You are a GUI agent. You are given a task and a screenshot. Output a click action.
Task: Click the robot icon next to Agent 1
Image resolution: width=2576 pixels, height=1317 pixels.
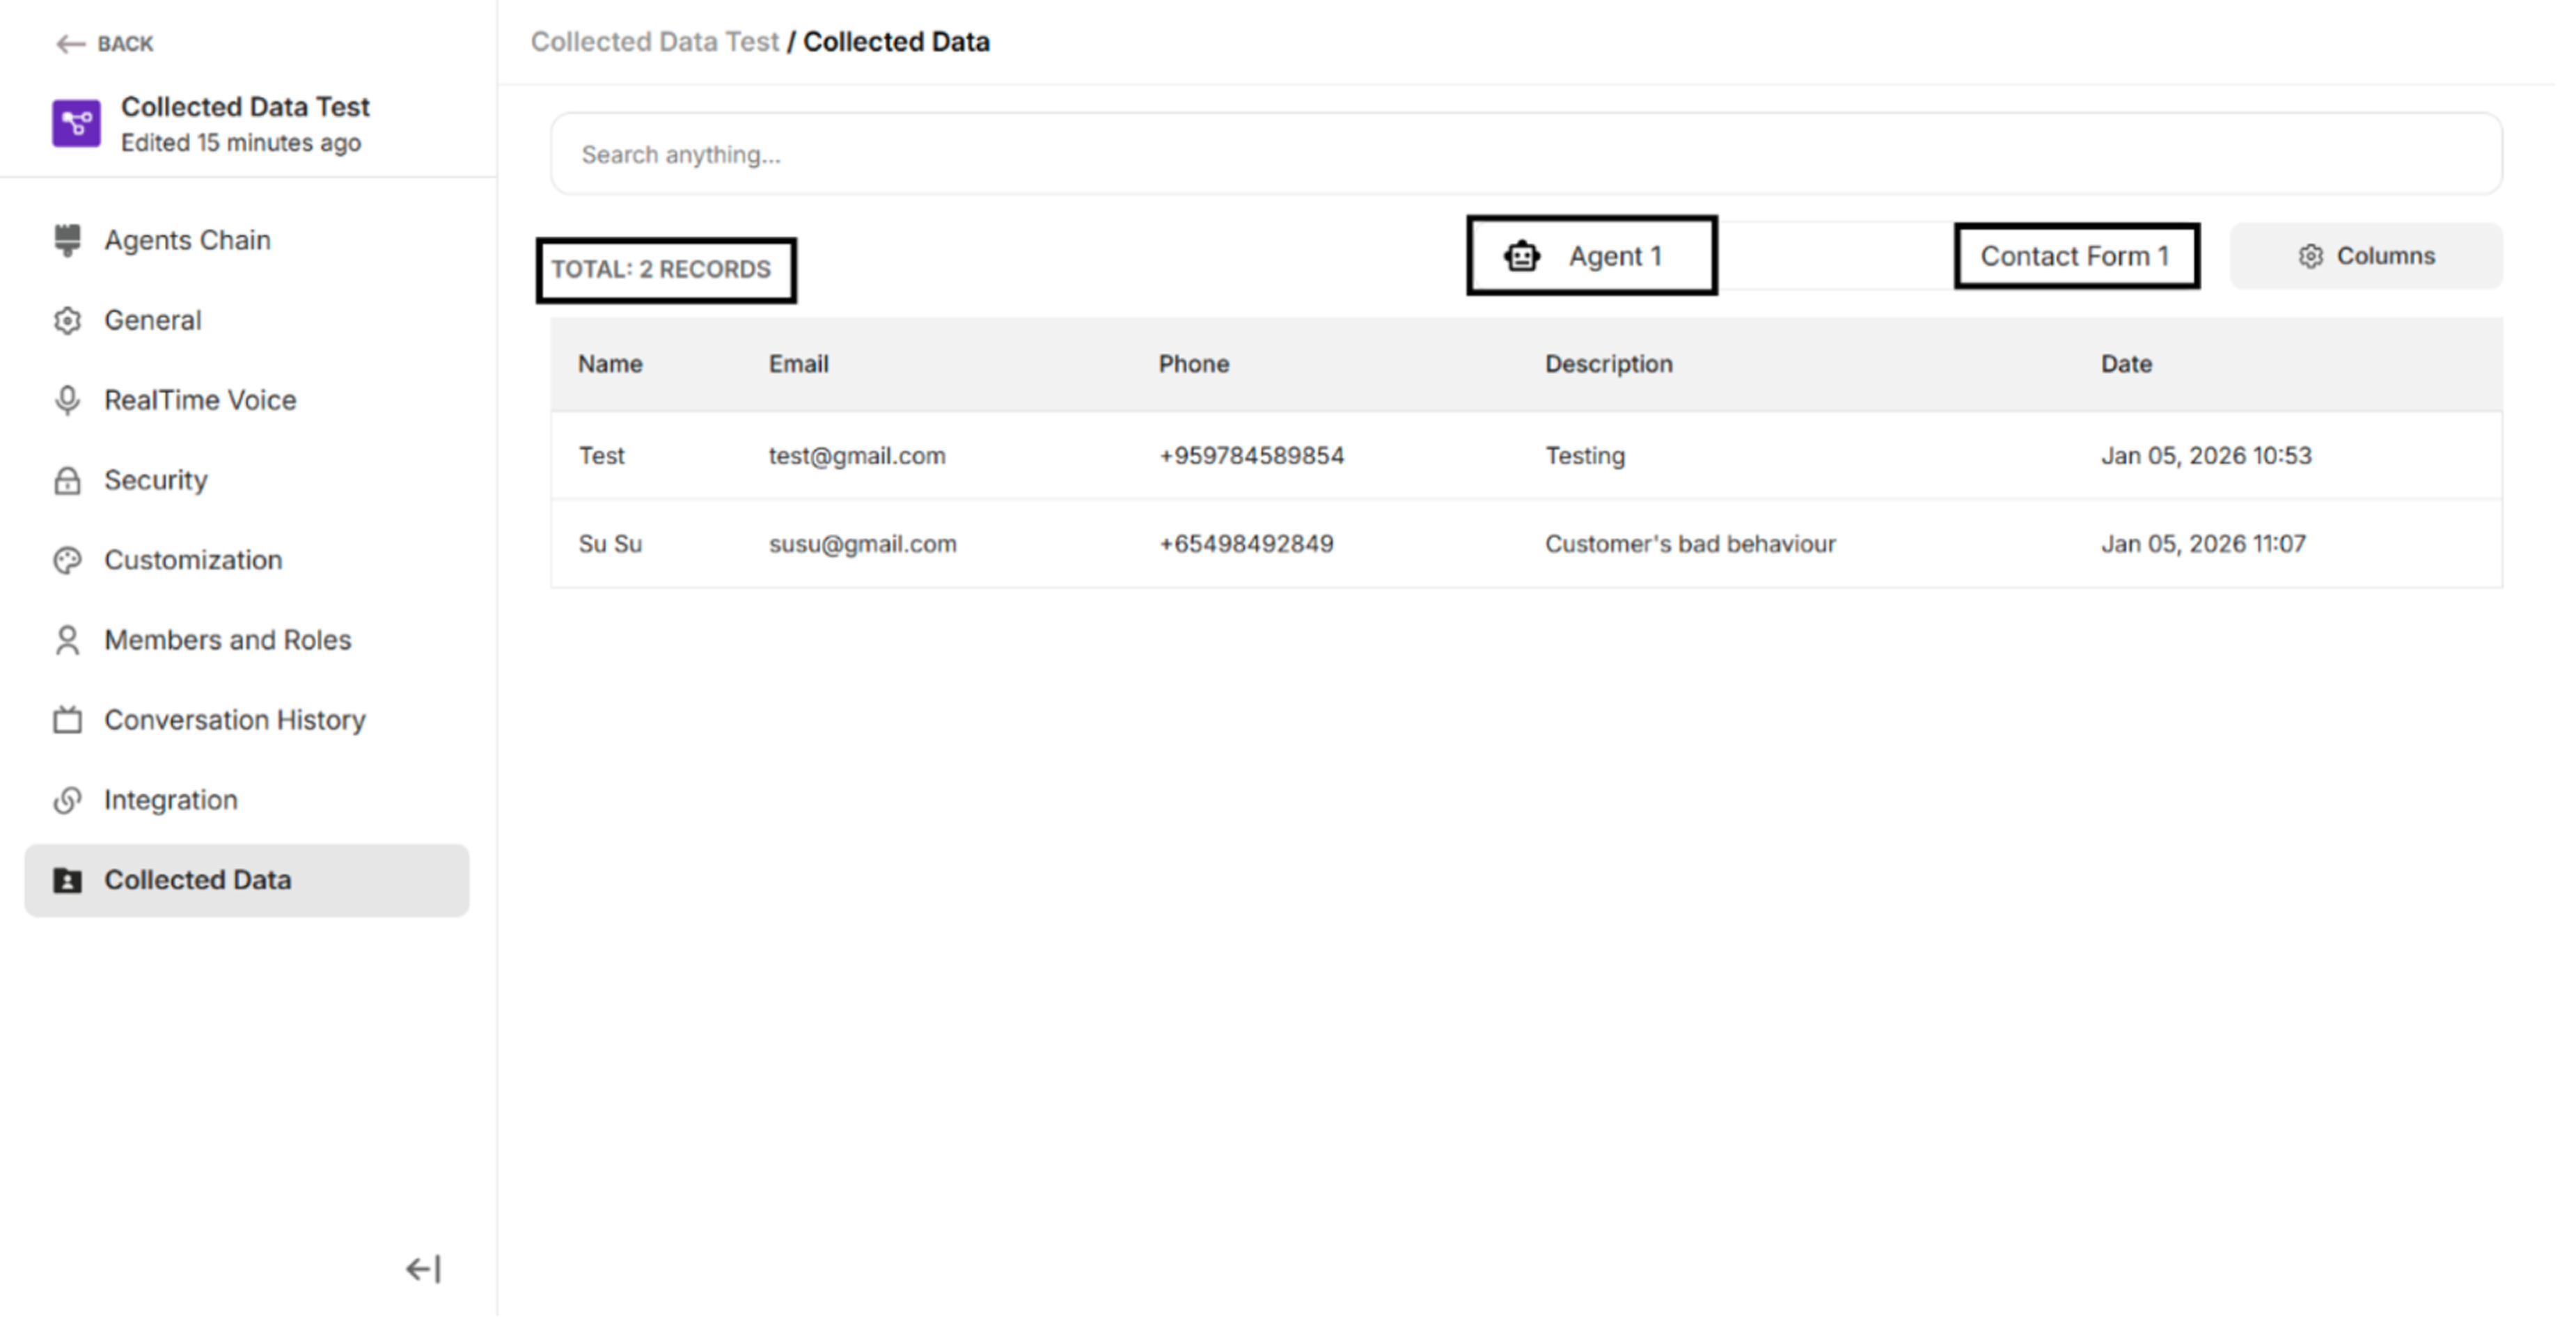(x=1521, y=255)
